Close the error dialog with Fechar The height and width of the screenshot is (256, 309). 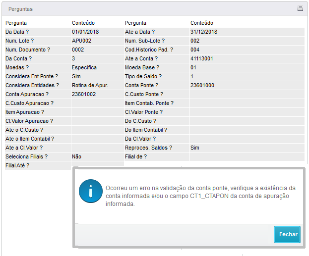(x=287, y=234)
